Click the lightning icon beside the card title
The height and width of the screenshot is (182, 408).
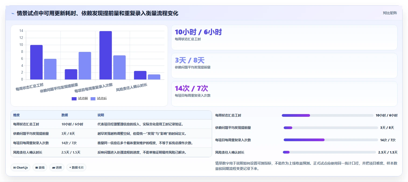coord(13,13)
